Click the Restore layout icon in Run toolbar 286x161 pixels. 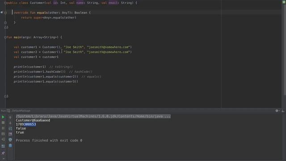click(3, 146)
